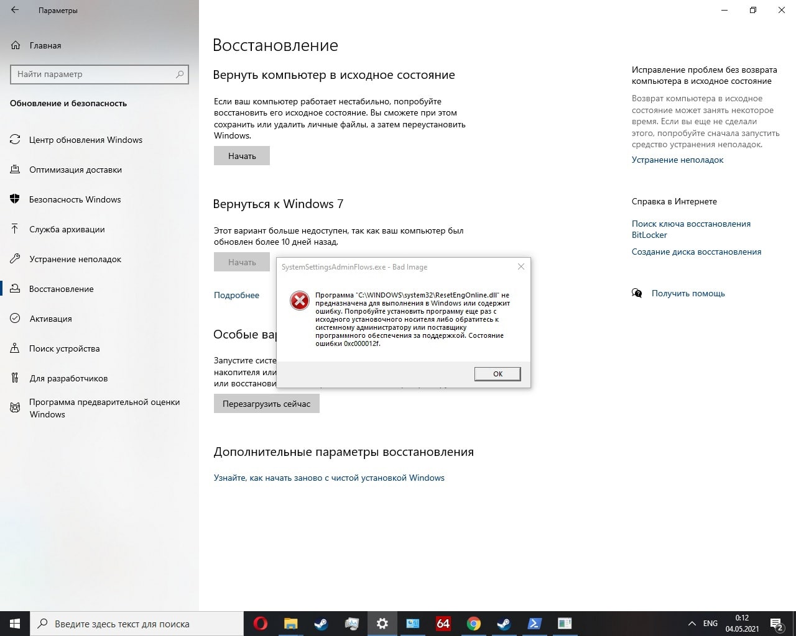Click Получить помощь link
The image size is (796, 636).
tap(688, 293)
